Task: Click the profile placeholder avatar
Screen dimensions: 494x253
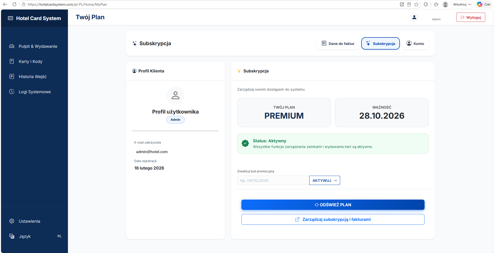Action: (x=175, y=96)
